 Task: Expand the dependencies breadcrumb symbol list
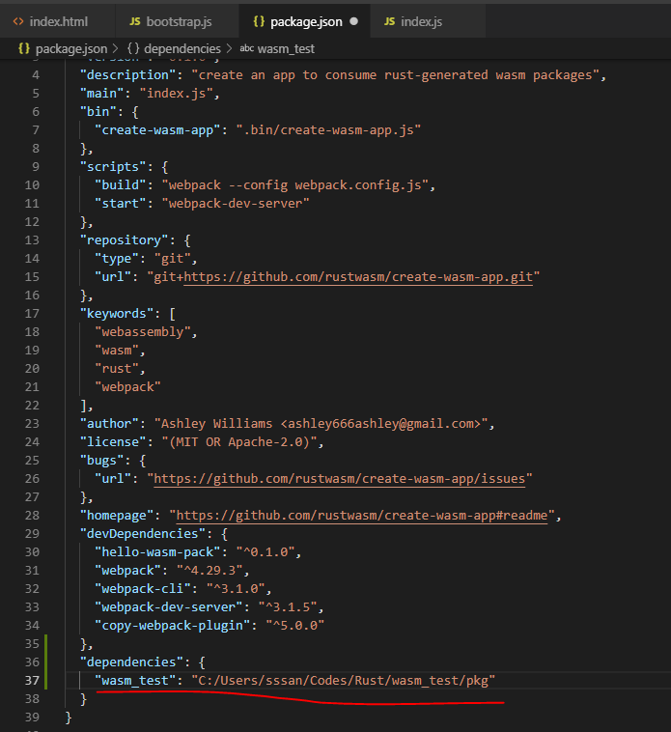182,47
